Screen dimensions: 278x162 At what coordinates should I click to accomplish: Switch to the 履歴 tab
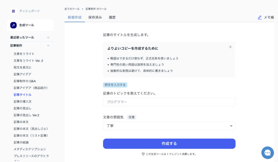click(x=112, y=17)
